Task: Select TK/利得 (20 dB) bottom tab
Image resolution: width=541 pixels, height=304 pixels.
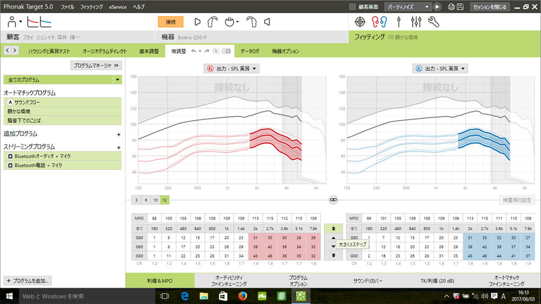Action: point(437,281)
